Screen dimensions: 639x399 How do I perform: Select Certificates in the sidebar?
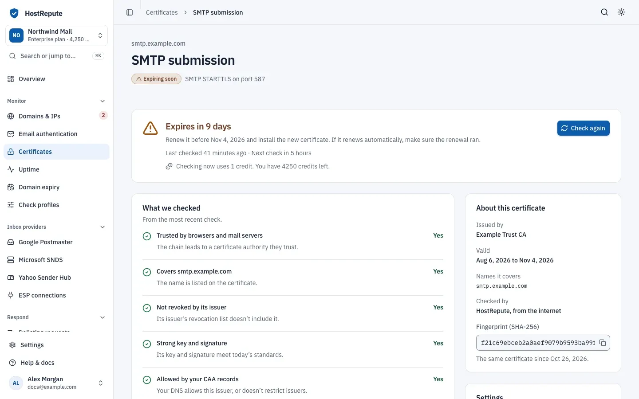[56, 152]
